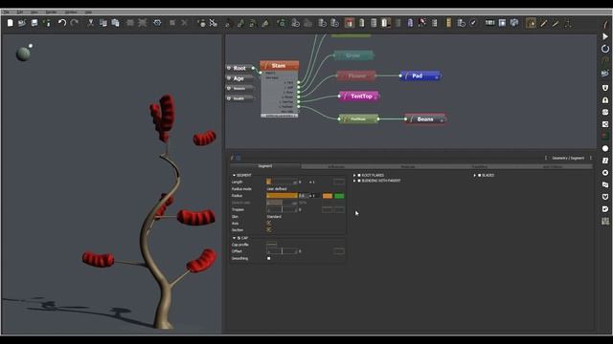Click the green swatch beside Radius

click(339, 196)
